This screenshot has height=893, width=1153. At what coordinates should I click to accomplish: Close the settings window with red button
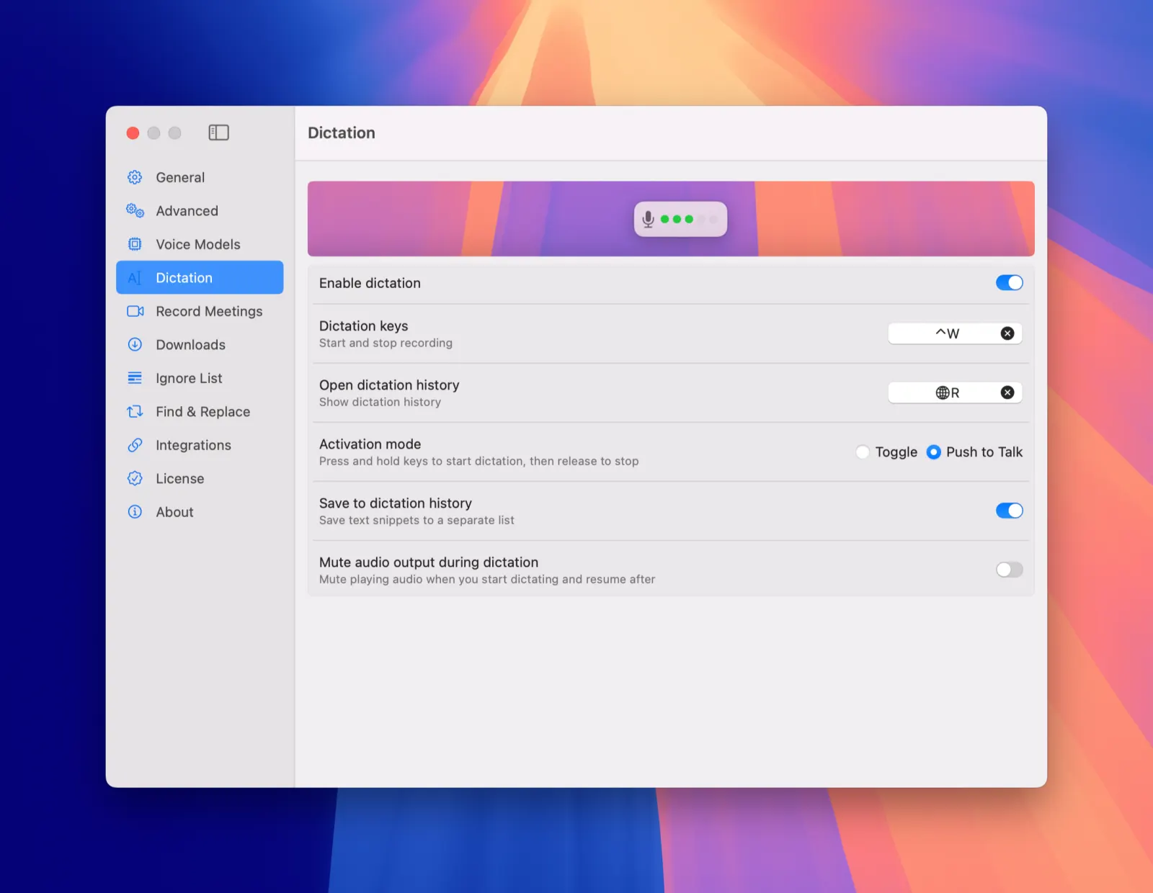point(133,133)
